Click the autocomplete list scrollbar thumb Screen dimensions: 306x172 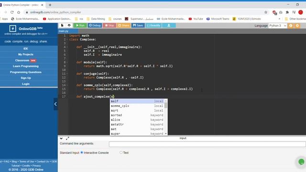[x=166, y=105]
